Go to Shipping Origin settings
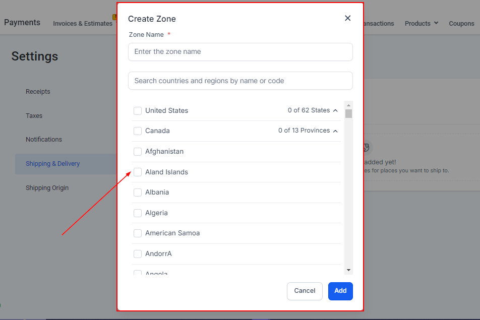Screen dimensions: 480x320 click(x=47, y=188)
